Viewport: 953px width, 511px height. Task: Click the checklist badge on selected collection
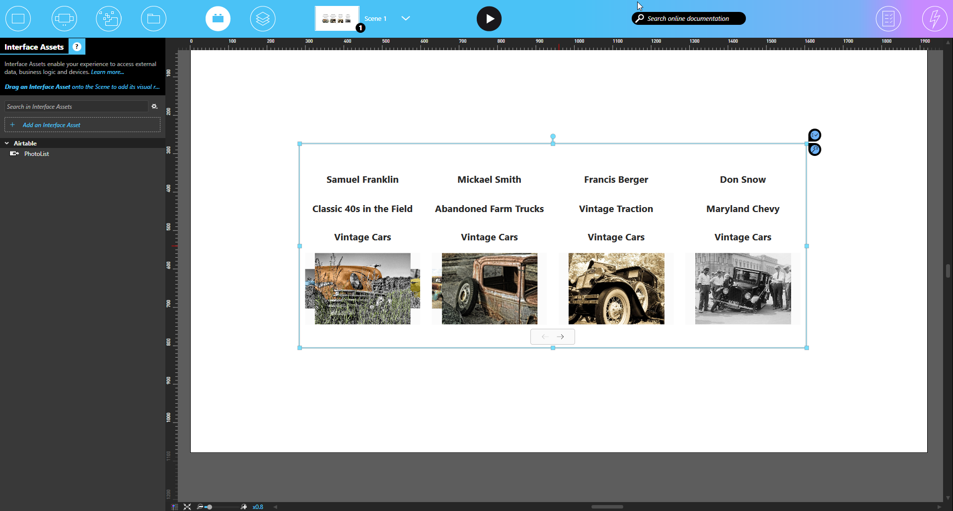pyautogui.click(x=814, y=135)
